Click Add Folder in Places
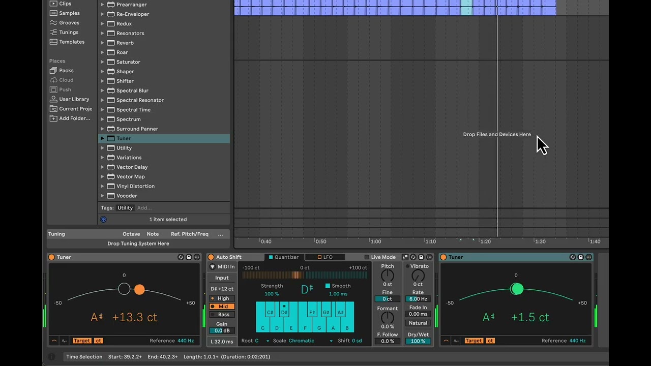Image resolution: width=651 pixels, height=366 pixels. 70,118
